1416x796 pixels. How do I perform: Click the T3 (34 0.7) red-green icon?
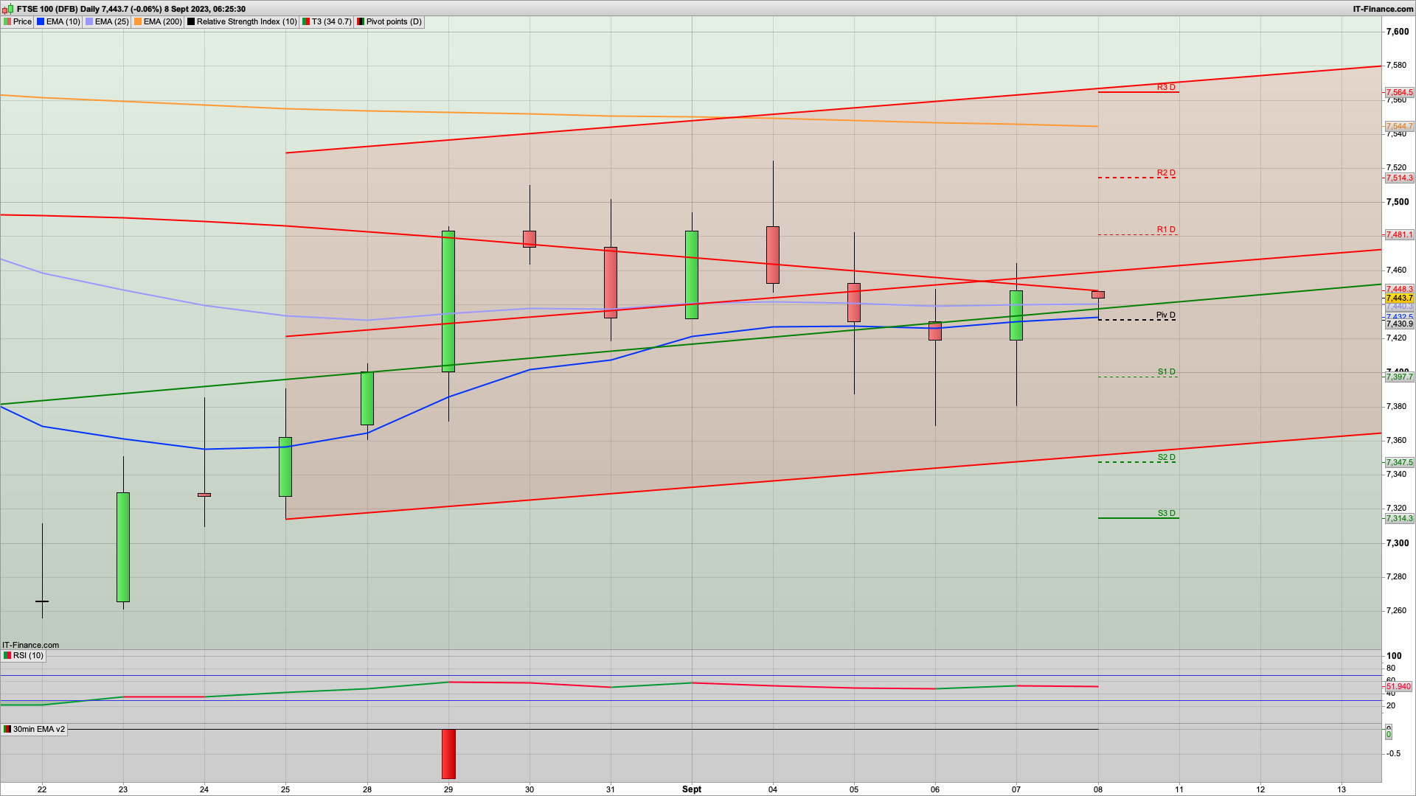(306, 22)
